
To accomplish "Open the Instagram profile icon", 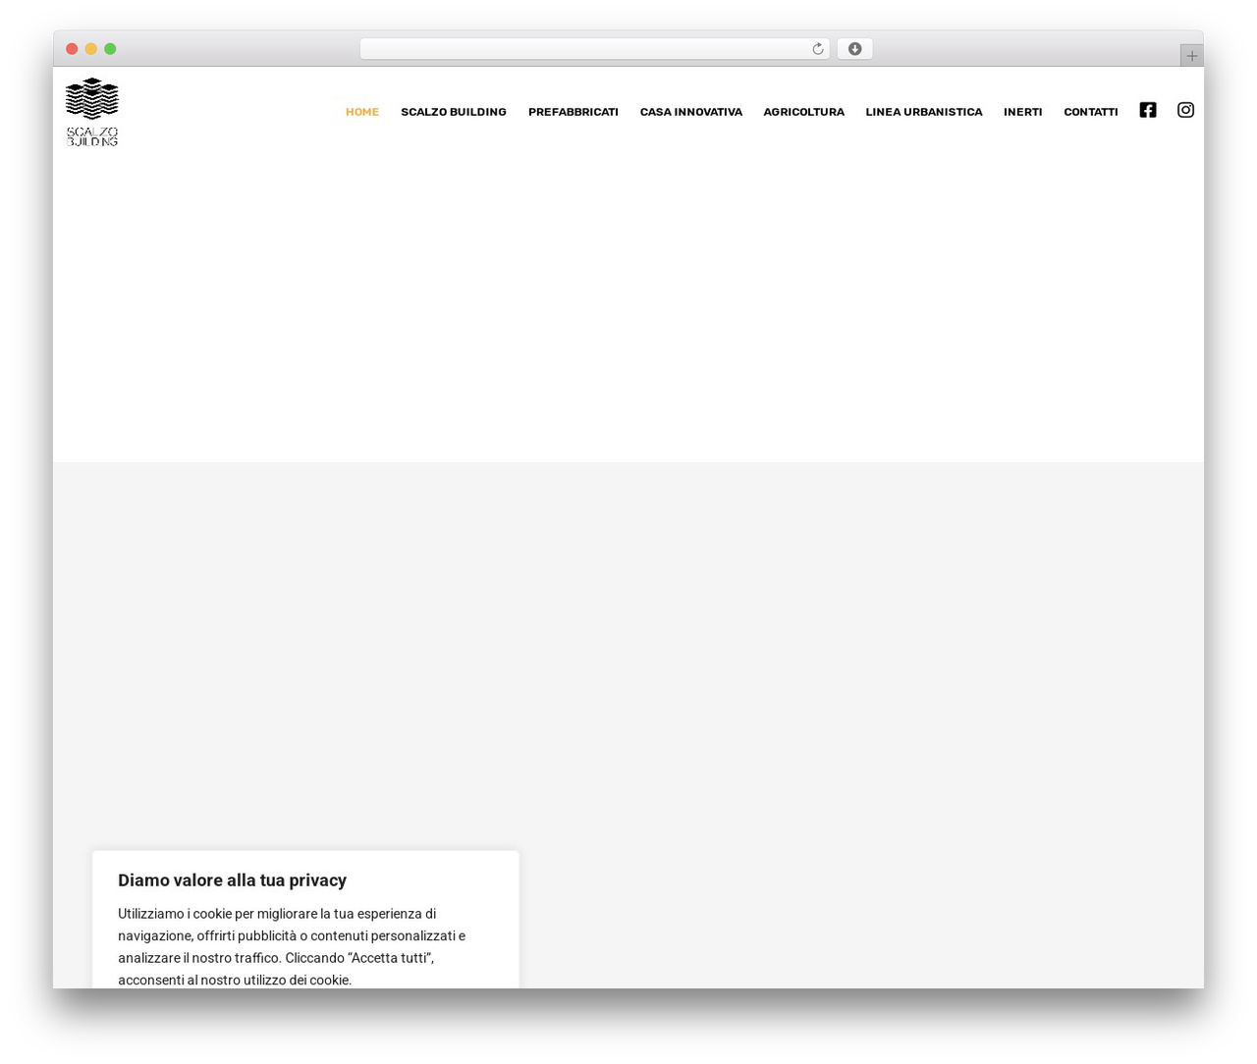I will point(1185,110).
